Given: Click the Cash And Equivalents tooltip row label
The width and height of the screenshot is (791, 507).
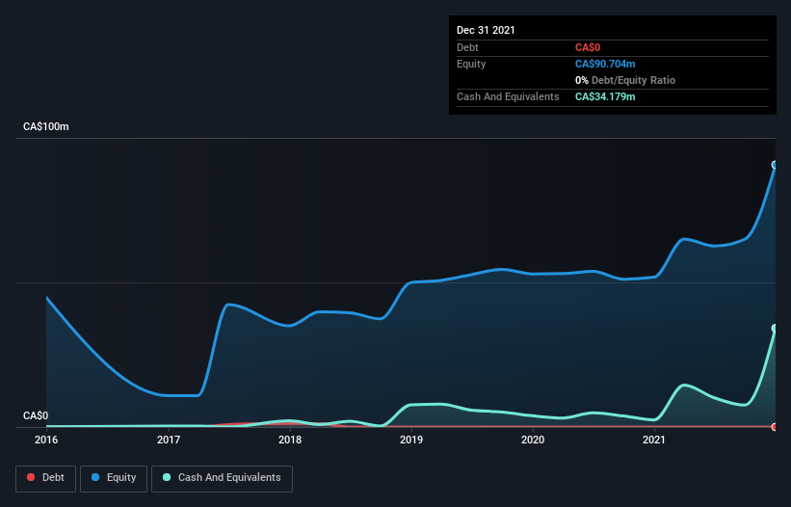Looking at the screenshot, I should pyautogui.click(x=508, y=96).
